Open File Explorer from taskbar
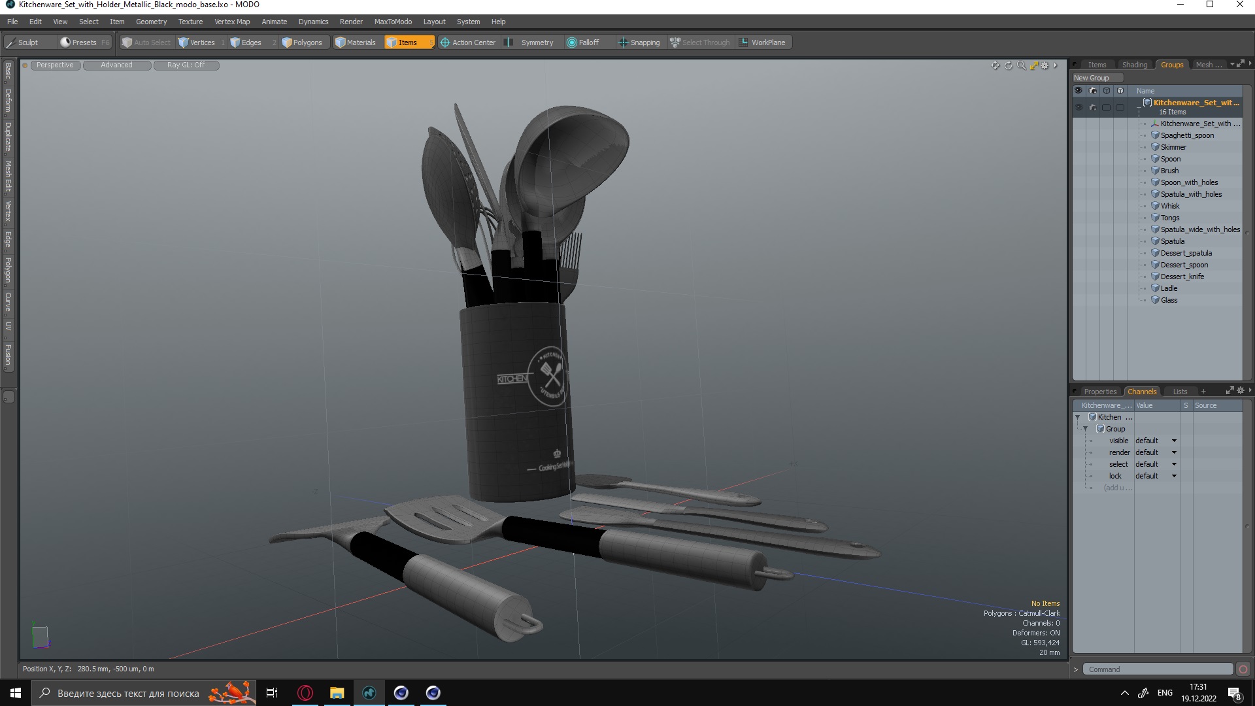The image size is (1255, 706). tap(337, 693)
